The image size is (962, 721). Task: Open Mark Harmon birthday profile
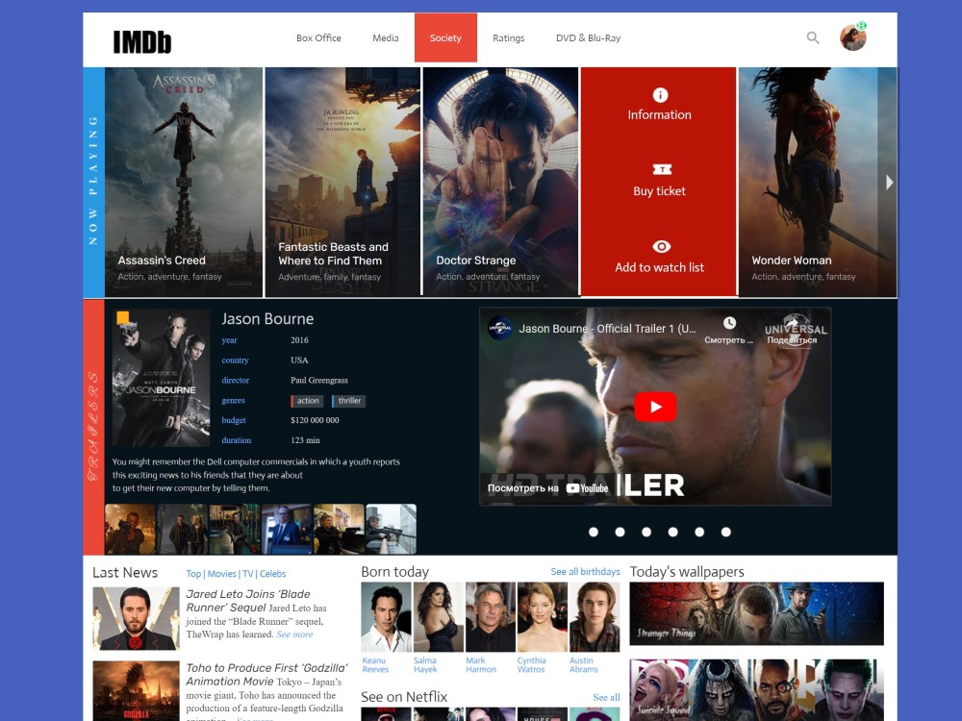(x=491, y=617)
